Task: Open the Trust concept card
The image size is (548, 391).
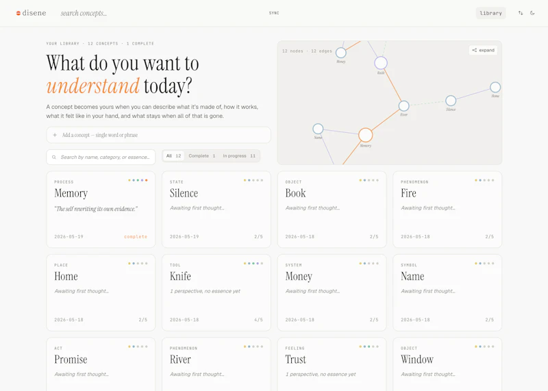Action: (x=332, y=364)
